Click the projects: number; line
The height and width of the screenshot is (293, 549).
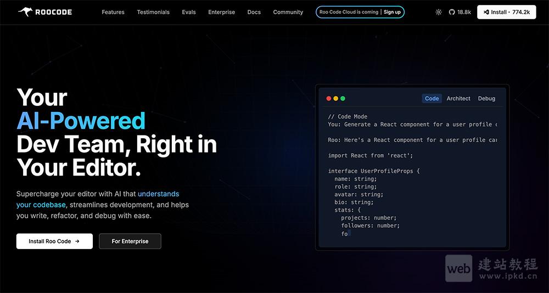(369, 218)
